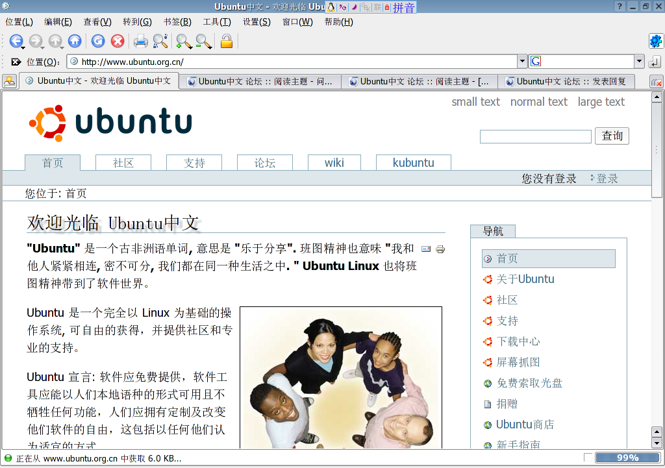Expand the location URL history dropdown
The width and height of the screenshot is (665, 468).
click(522, 62)
